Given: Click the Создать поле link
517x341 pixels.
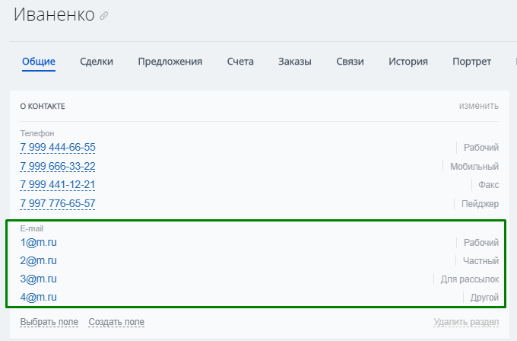Looking at the screenshot, I should point(116,322).
